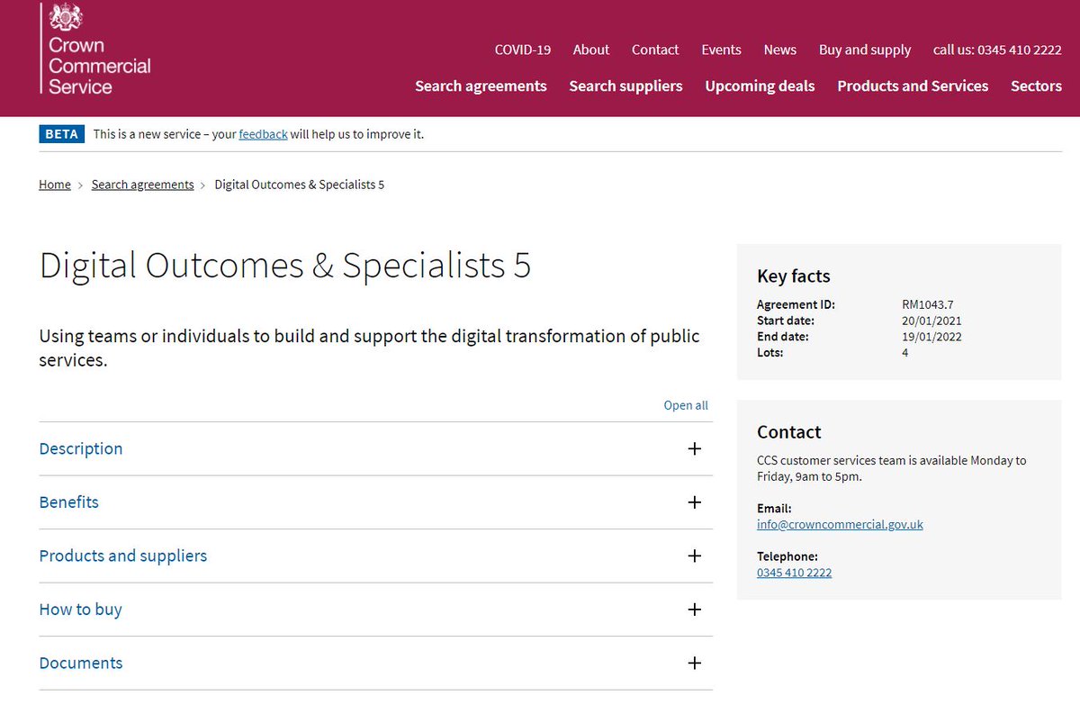The width and height of the screenshot is (1080, 723).
Task: Click info@crowncommercial.gov.uk email link
Action: click(840, 524)
